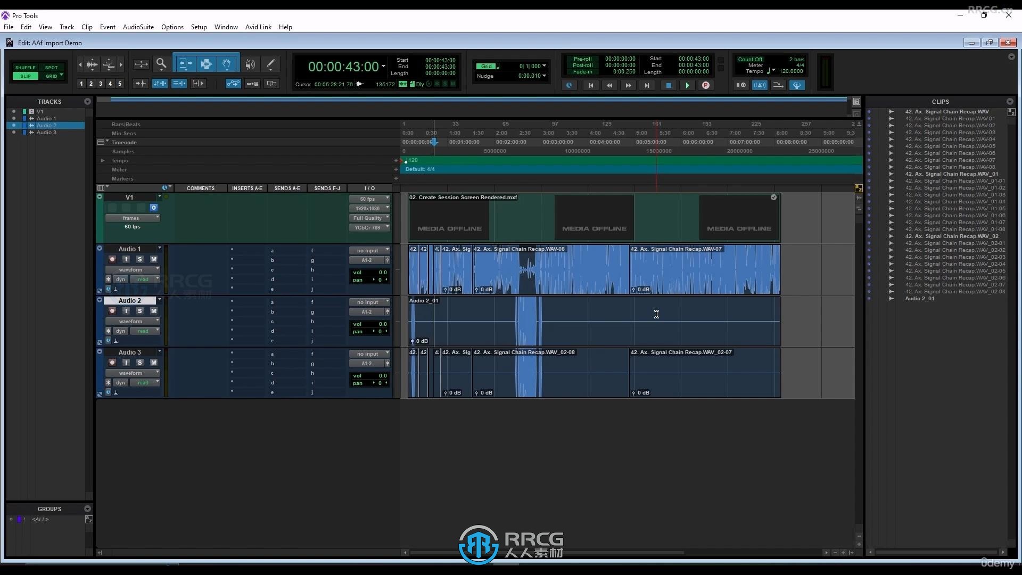1022x575 pixels.
Task: Click Go to End transport button
Action: click(647, 85)
